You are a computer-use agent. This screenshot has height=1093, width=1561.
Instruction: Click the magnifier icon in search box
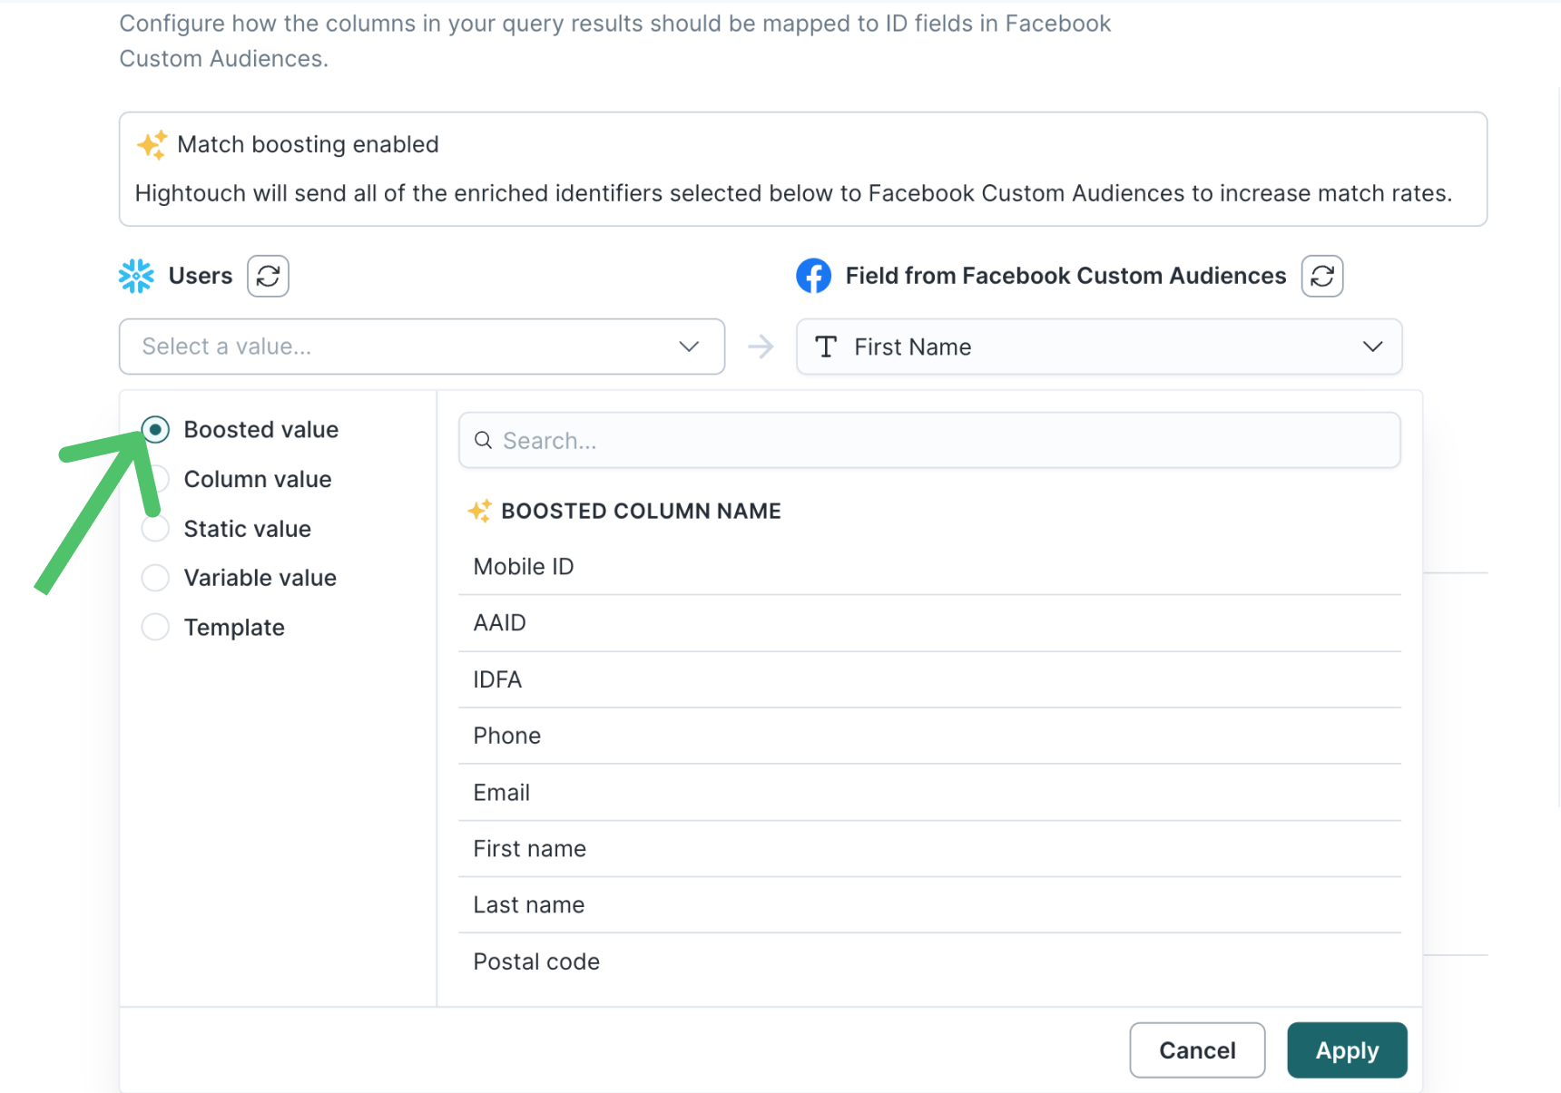pyautogui.click(x=484, y=441)
